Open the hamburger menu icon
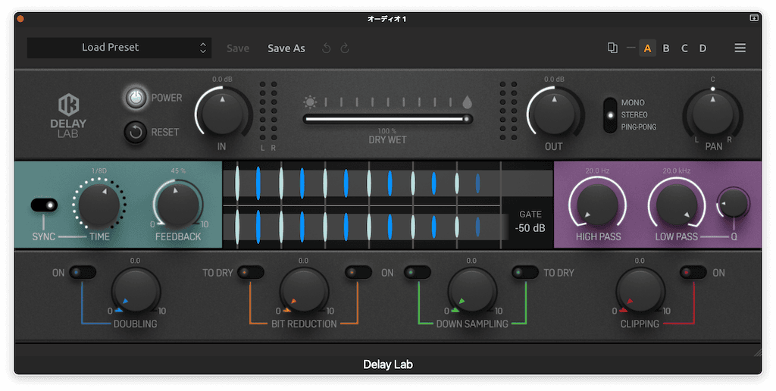776x391 pixels. point(740,48)
